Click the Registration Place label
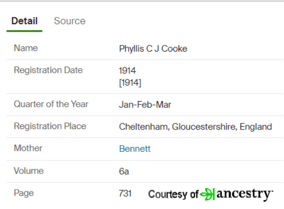The height and width of the screenshot is (209, 284). tap(50, 126)
